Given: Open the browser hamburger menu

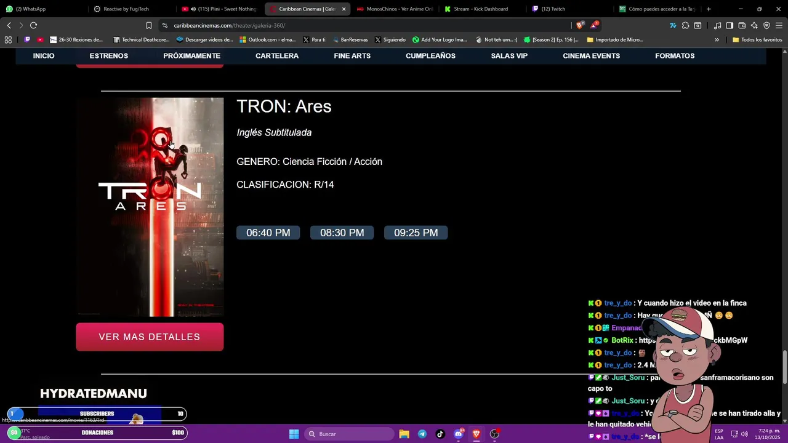Looking at the screenshot, I should [x=779, y=25].
